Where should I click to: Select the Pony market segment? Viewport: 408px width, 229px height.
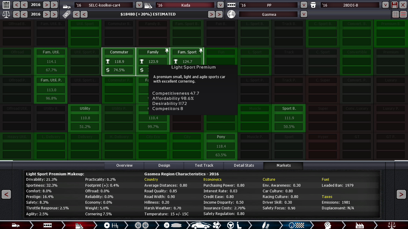[221, 137]
